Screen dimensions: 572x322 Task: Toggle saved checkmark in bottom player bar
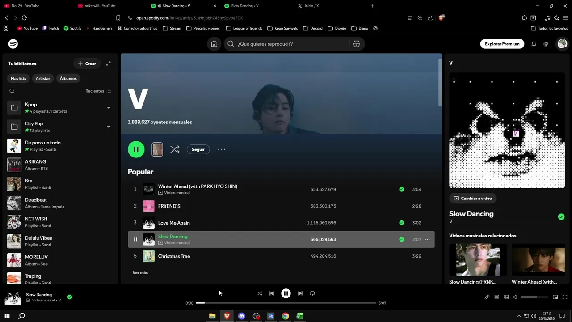point(70,297)
